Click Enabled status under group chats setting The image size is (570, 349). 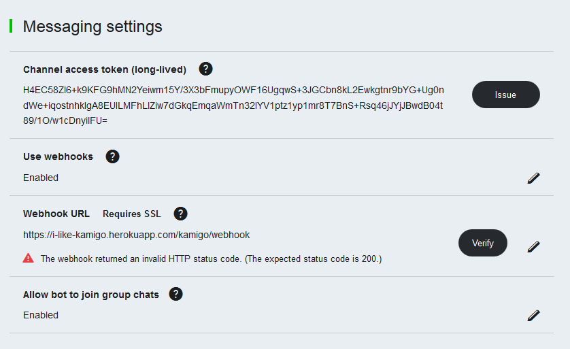coord(41,315)
